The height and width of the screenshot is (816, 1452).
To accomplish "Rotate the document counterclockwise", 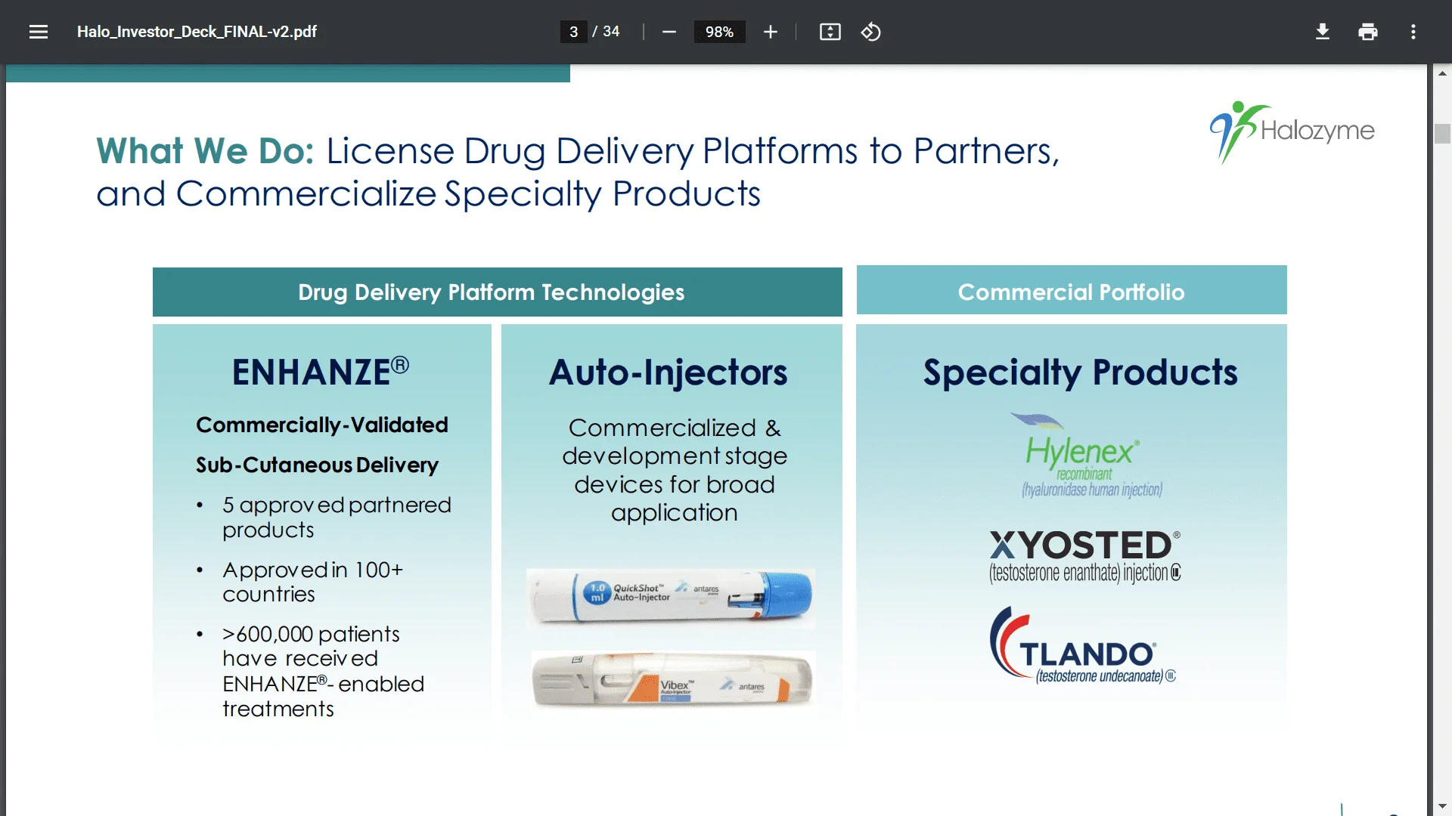I will 870,32.
